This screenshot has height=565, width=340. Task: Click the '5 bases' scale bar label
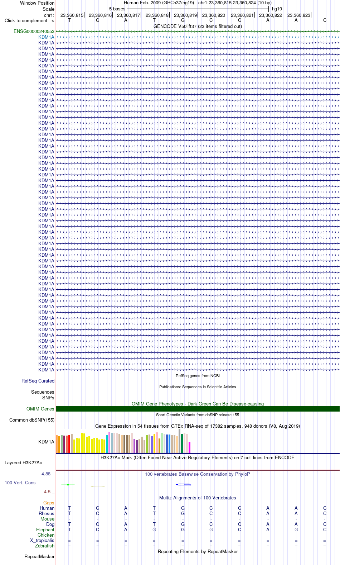[117, 9]
